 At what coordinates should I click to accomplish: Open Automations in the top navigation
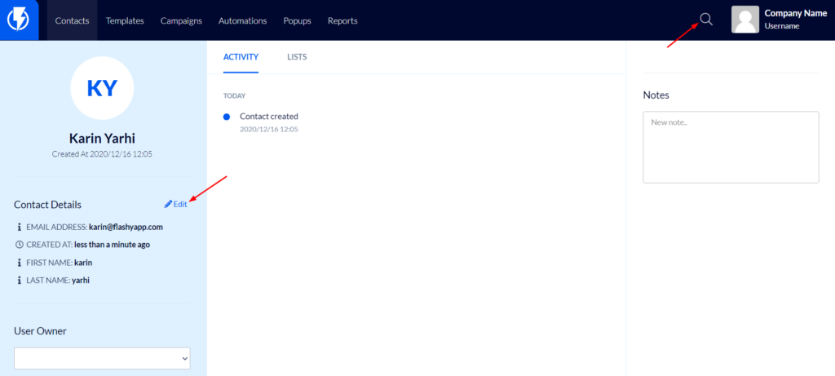(242, 20)
